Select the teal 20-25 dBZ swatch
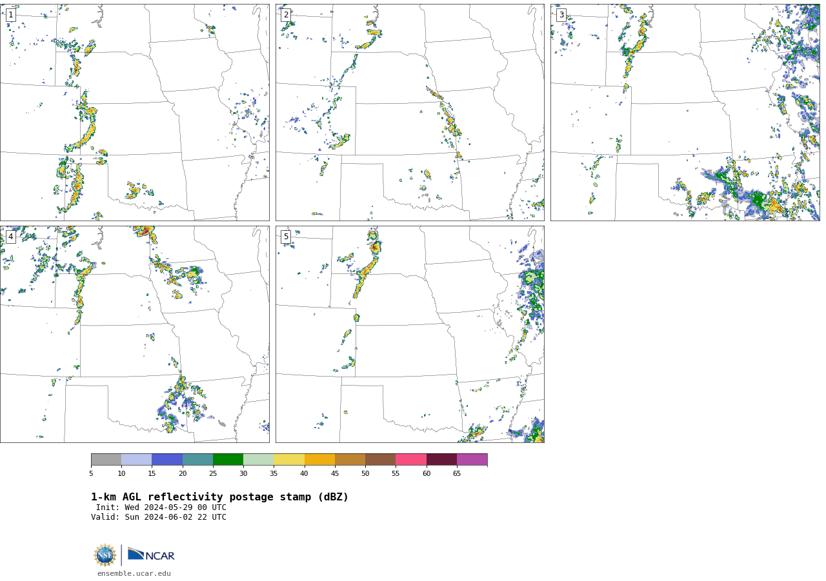This screenshot has width=826, height=581. tap(197, 459)
